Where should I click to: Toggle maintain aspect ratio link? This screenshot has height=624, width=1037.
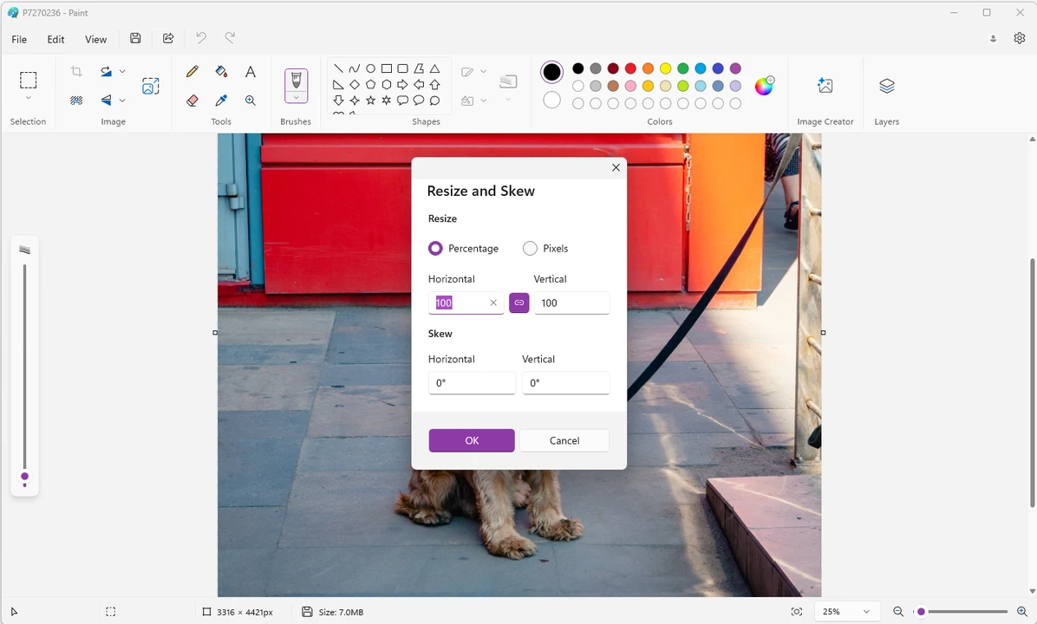(x=518, y=302)
